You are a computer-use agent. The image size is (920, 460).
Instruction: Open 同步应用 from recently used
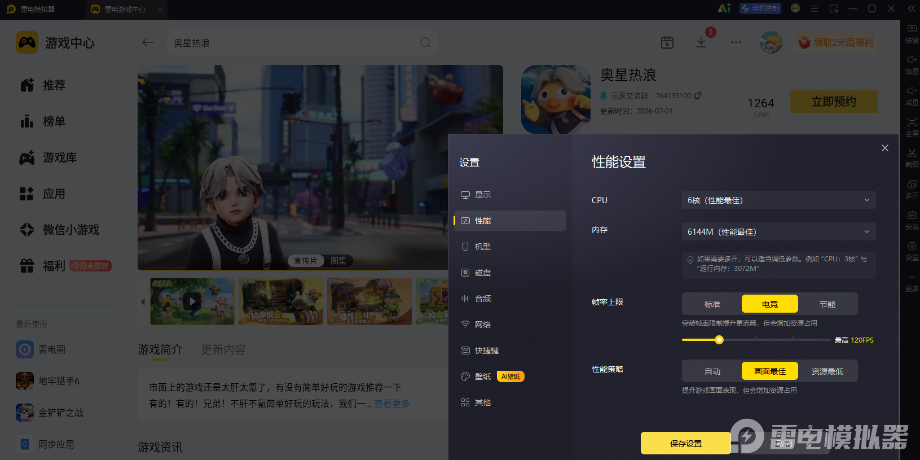[45, 444]
